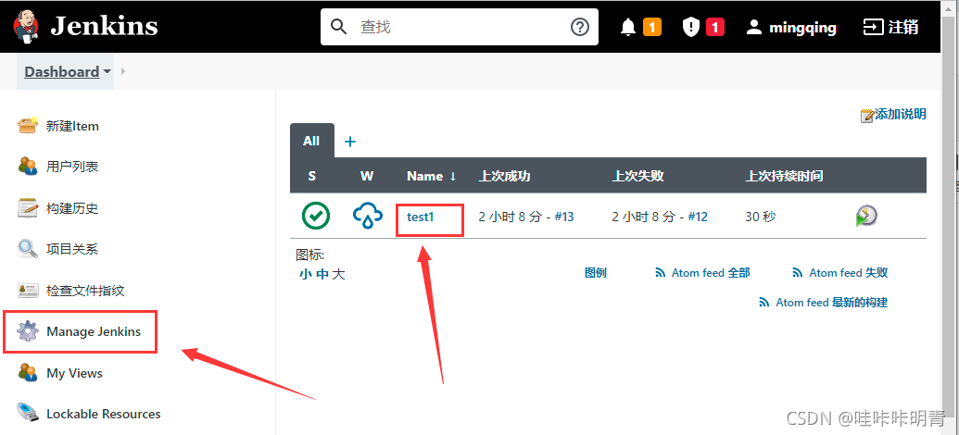Click the Manage Jenkins gear icon
The image size is (959, 435).
click(x=28, y=331)
